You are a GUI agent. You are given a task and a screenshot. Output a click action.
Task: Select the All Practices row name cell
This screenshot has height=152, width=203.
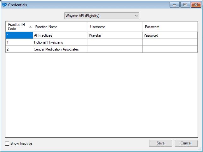pos(60,35)
